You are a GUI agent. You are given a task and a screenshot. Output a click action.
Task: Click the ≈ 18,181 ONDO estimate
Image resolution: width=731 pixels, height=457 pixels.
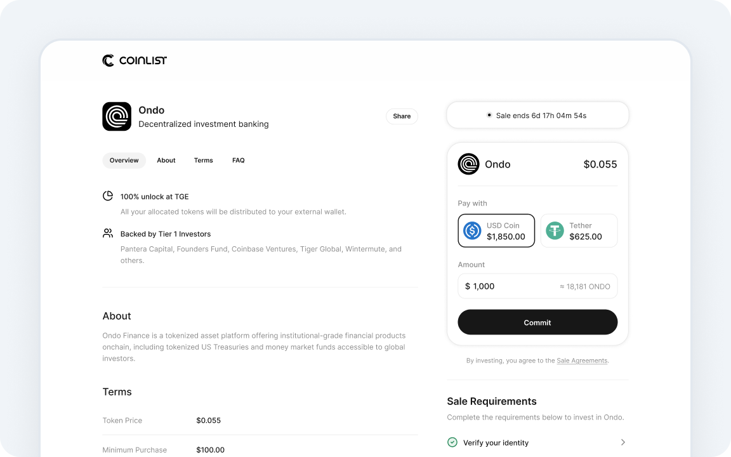click(x=584, y=286)
